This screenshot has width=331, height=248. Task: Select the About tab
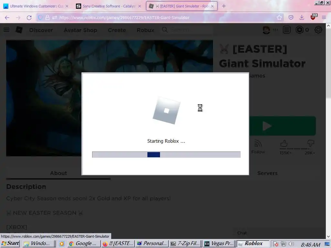(59, 173)
